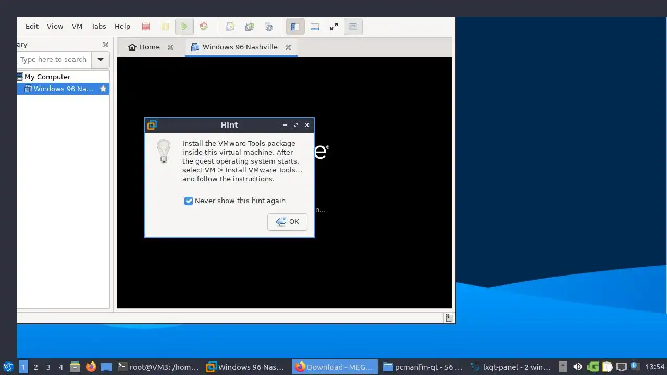Toggle the library sidebar view icon
Viewport: 667px width, 375px height.
pos(295,27)
